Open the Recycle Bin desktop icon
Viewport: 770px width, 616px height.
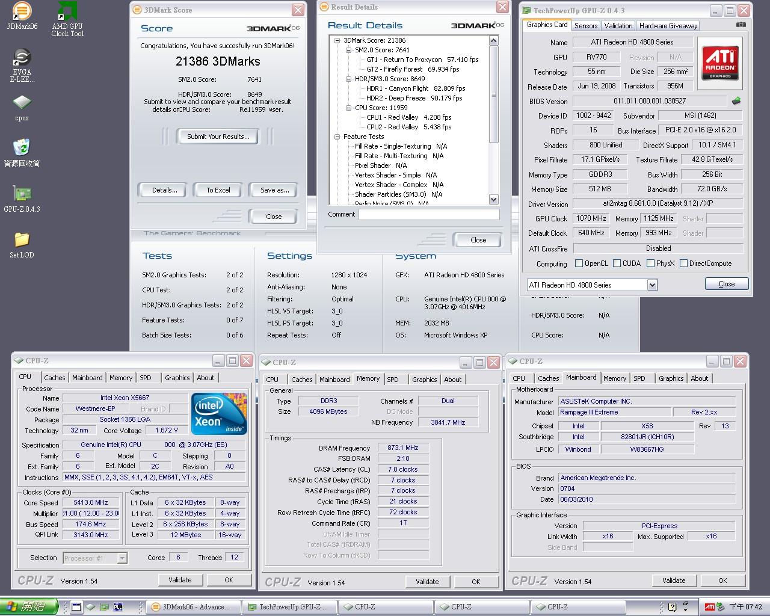coord(22,153)
